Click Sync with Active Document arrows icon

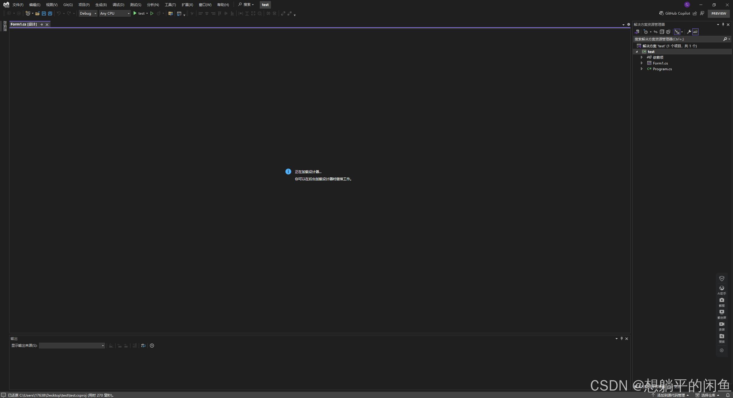656,32
